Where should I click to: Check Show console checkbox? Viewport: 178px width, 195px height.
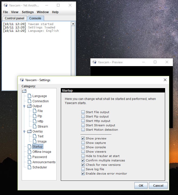(83, 147)
